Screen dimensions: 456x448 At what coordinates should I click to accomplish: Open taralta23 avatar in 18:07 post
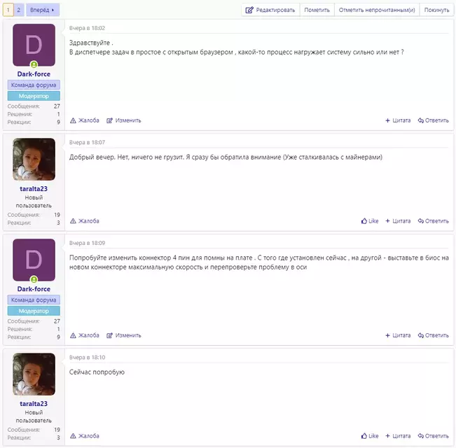click(x=34, y=159)
